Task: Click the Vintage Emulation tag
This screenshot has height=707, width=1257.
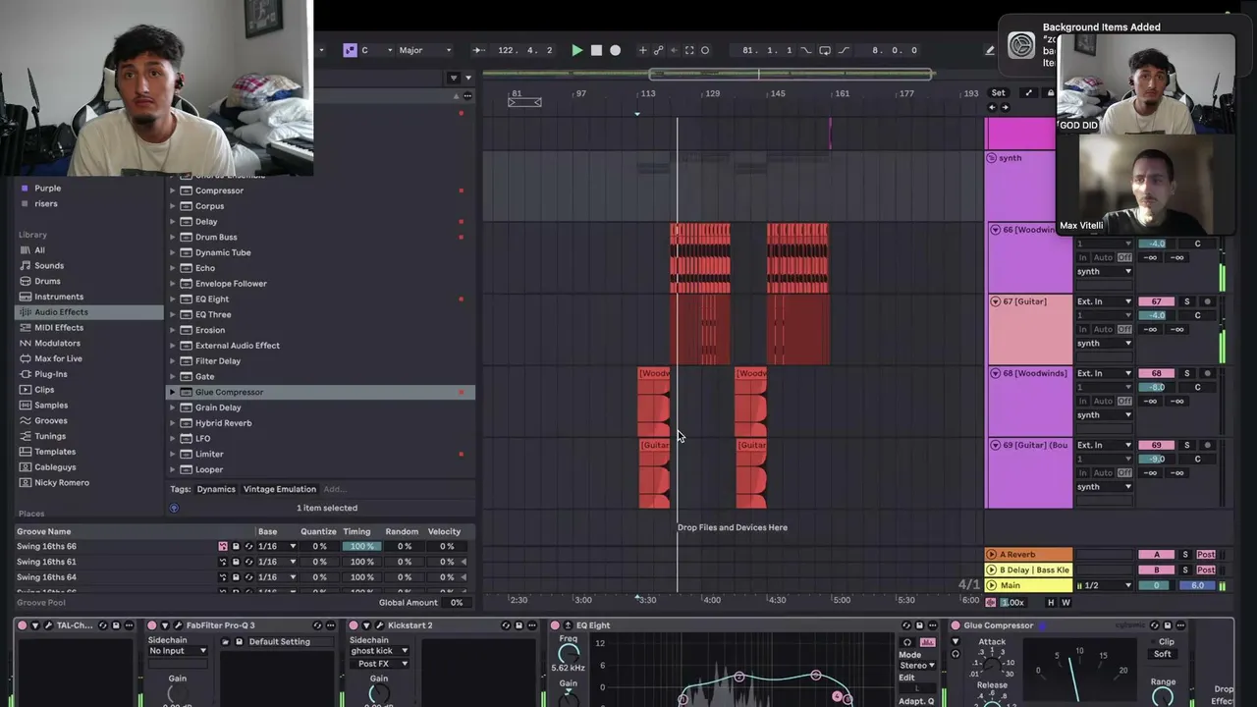Action: (280, 489)
